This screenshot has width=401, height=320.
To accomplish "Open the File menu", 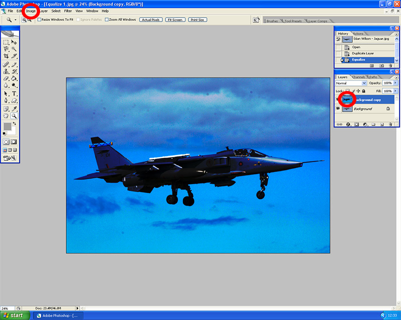I will click(10, 11).
